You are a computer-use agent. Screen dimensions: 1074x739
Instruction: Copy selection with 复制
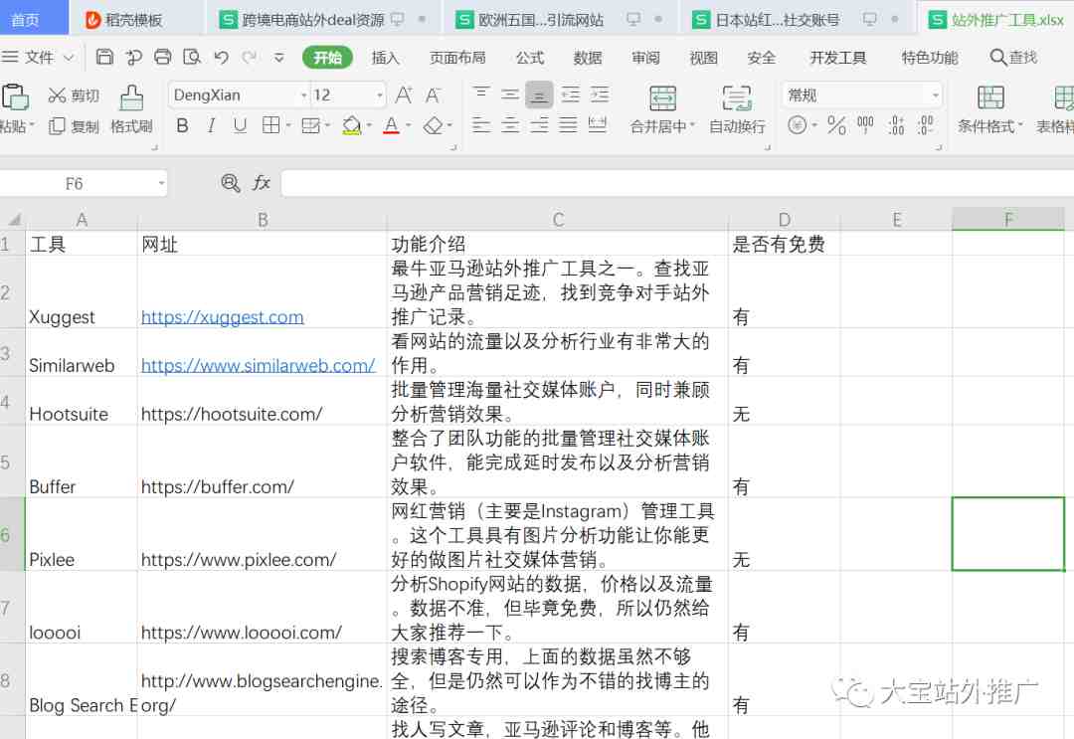coord(74,126)
